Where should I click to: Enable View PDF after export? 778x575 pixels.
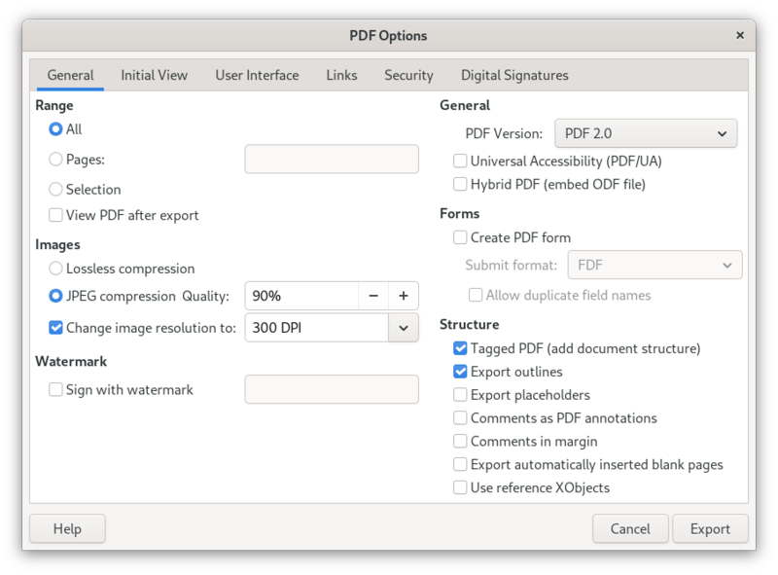(x=55, y=215)
